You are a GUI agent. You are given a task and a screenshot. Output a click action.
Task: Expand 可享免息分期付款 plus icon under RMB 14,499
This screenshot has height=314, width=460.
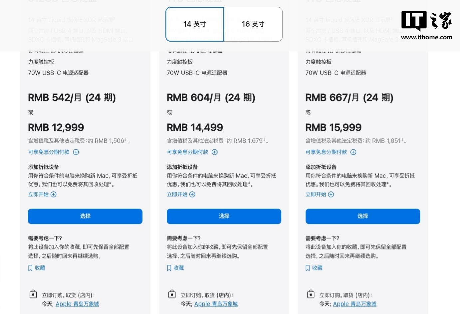(215, 152)
